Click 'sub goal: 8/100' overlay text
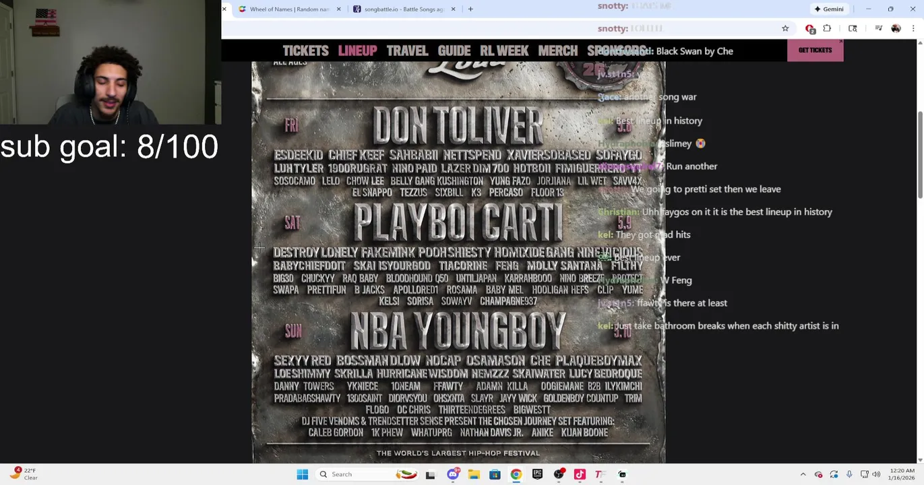The image size is (924, 485). [x=109, y=147]
